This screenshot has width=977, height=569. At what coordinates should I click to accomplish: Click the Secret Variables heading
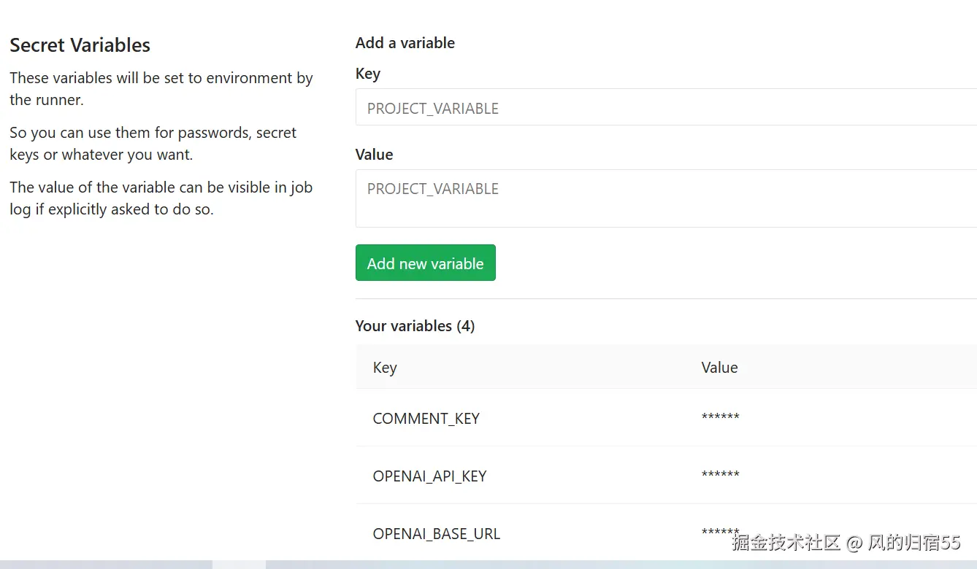pyautogui.click(x=80, y=45)
